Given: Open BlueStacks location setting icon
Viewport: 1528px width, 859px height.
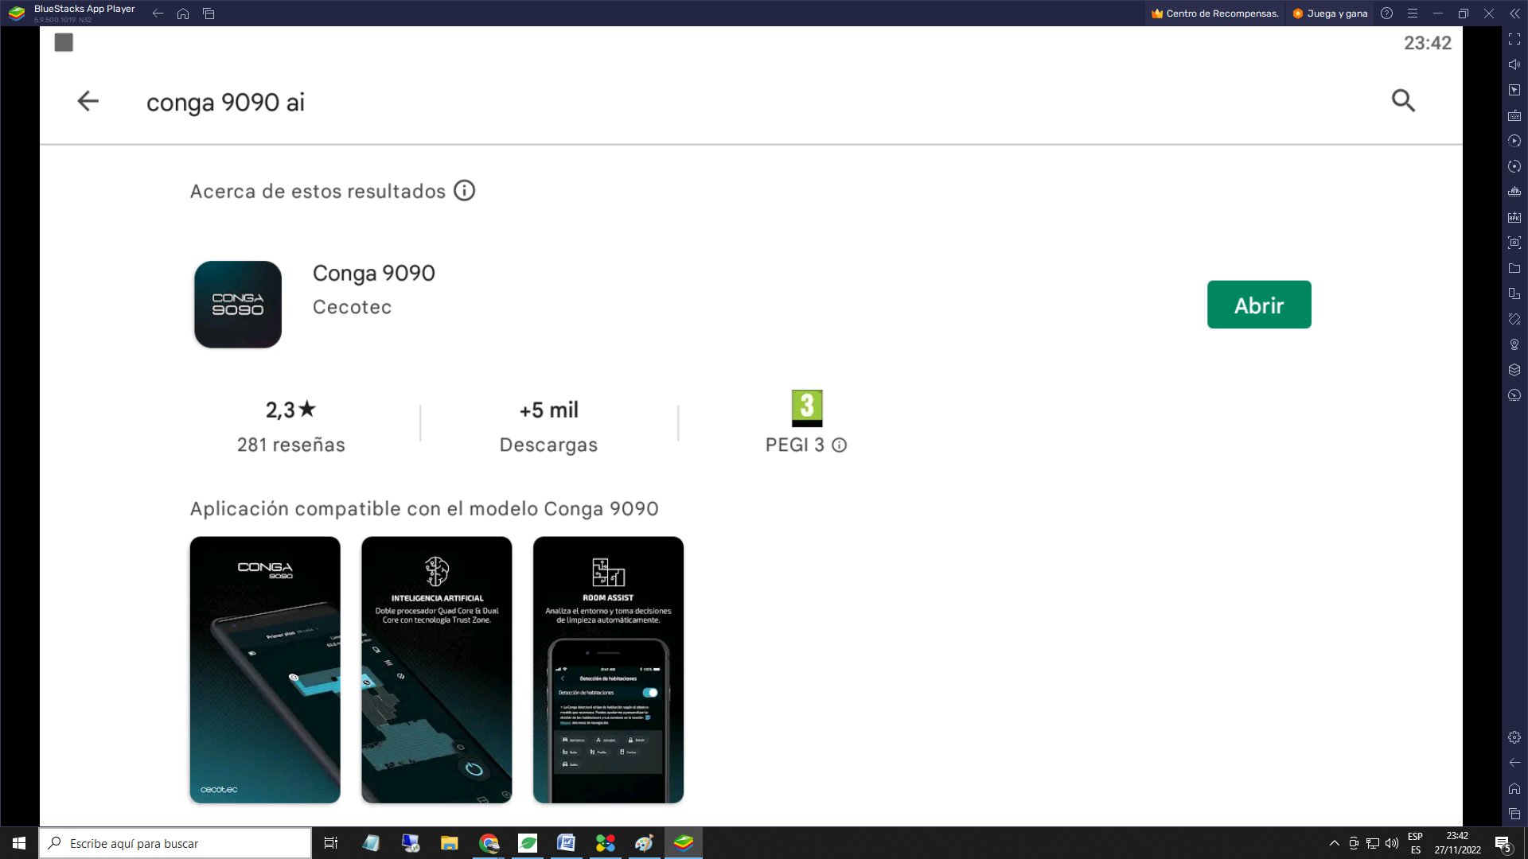Looking at the screenshot, I should tap(1514, 344).
